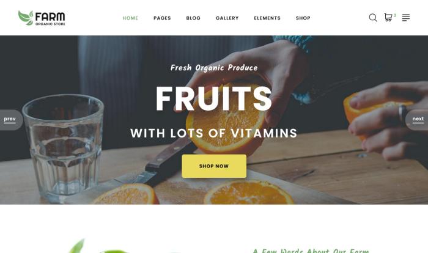Go to previous slide with prev

[10, 120]
